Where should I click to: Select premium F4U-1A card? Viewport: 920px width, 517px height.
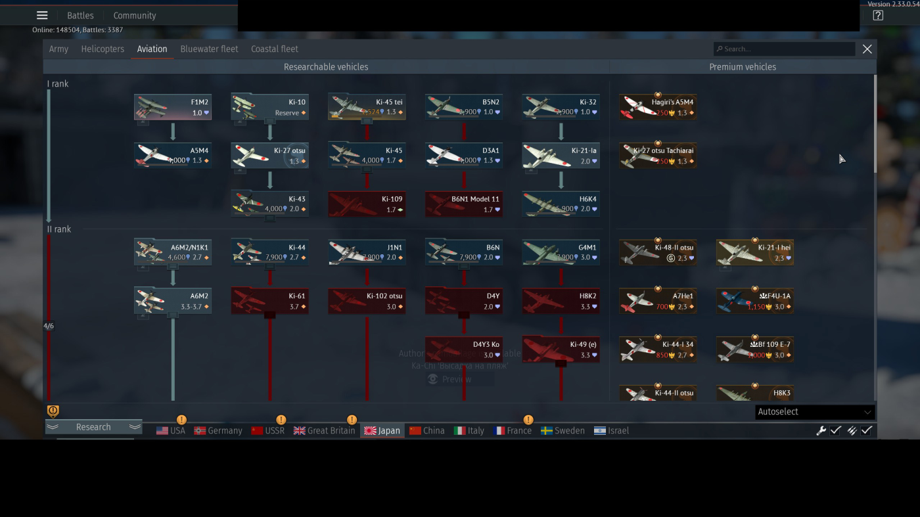pyautogui.click(x=754, y=302)
